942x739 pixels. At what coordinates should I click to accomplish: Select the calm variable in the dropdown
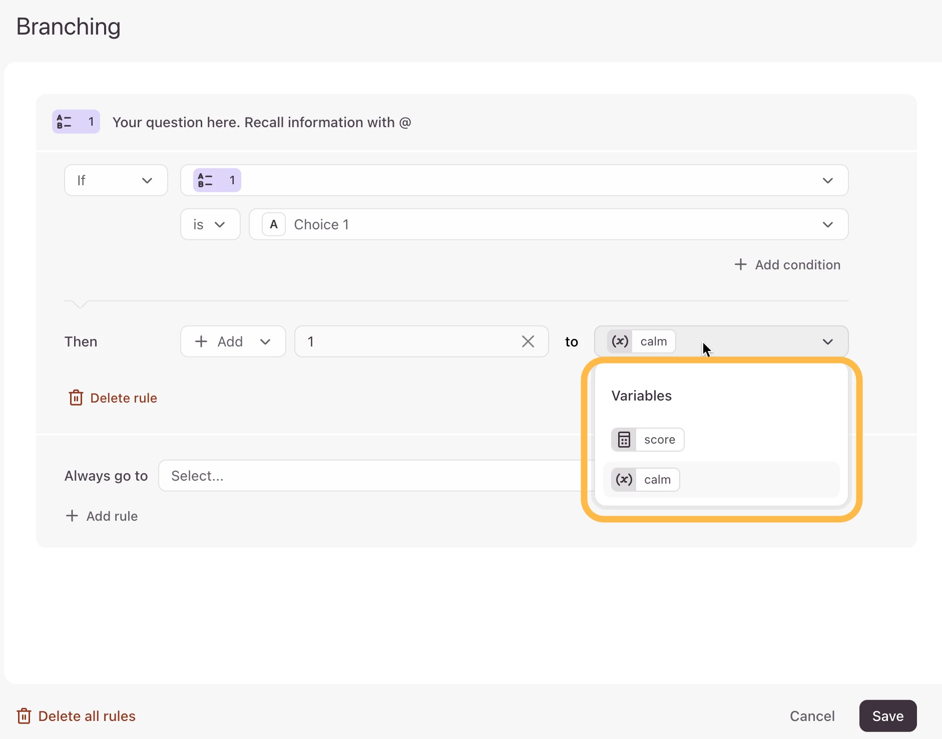657,480
